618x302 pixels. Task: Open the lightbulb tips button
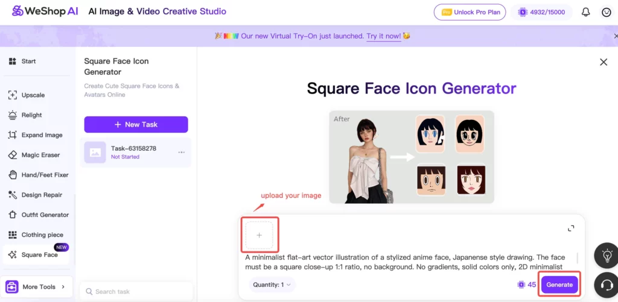pos(607,256)
